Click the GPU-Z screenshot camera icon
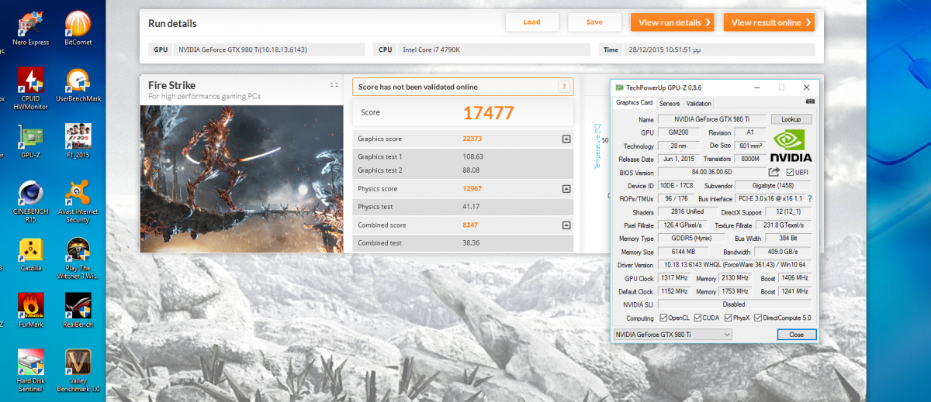 pos(810,101)
